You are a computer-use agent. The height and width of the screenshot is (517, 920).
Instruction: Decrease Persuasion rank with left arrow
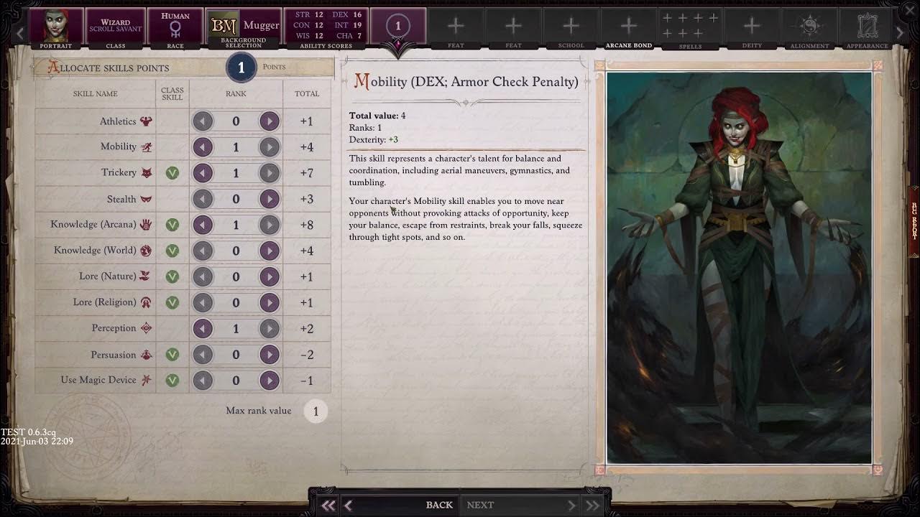tap(203, 354)
